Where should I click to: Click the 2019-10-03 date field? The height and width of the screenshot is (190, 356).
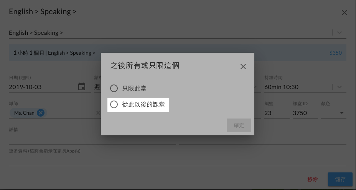click(x=43, y=87)
